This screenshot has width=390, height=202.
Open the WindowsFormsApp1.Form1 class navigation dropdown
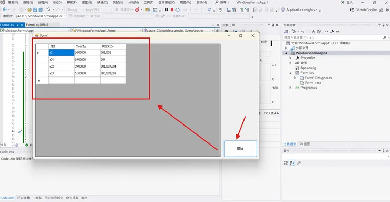(106, 31)
